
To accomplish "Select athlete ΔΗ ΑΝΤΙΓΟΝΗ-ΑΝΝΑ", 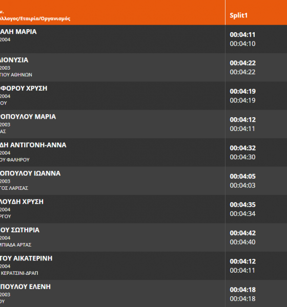I will [33, 145].
